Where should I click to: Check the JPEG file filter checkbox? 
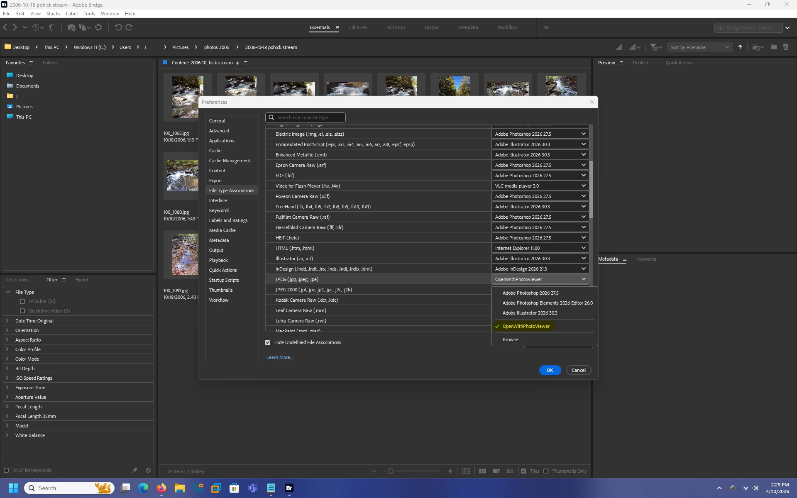22,301
